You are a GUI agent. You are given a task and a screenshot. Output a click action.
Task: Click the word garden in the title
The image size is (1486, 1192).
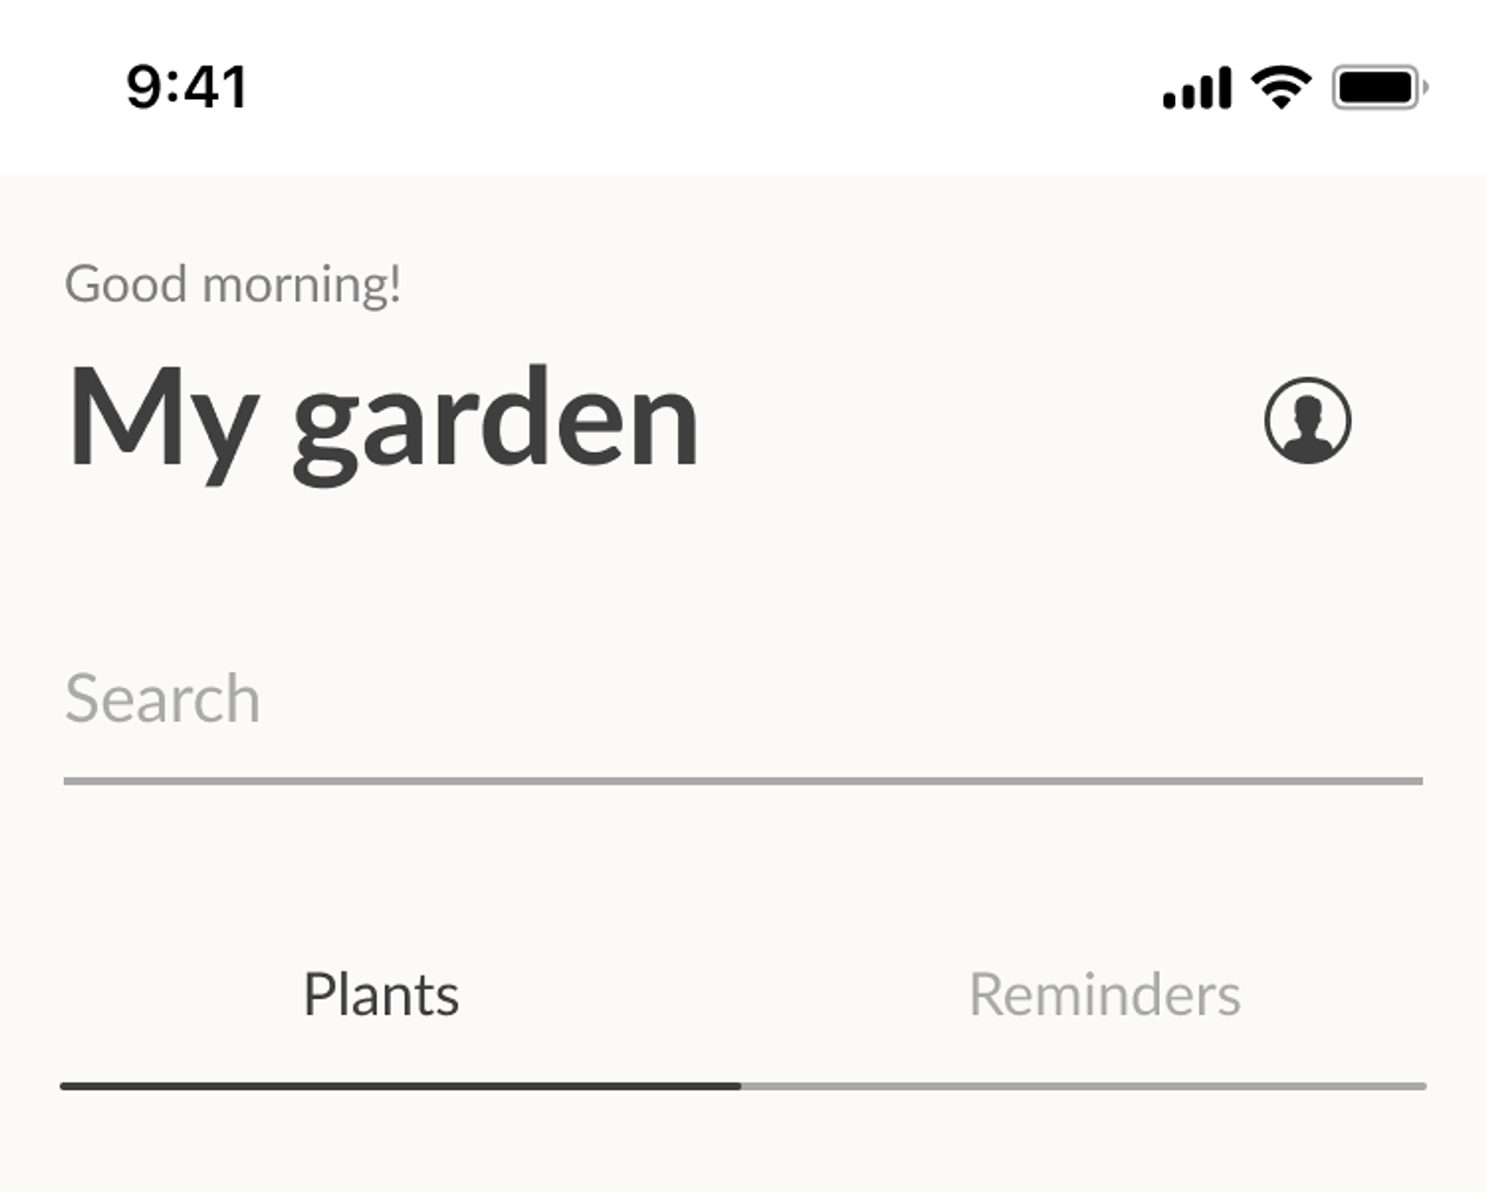(496, 424)
